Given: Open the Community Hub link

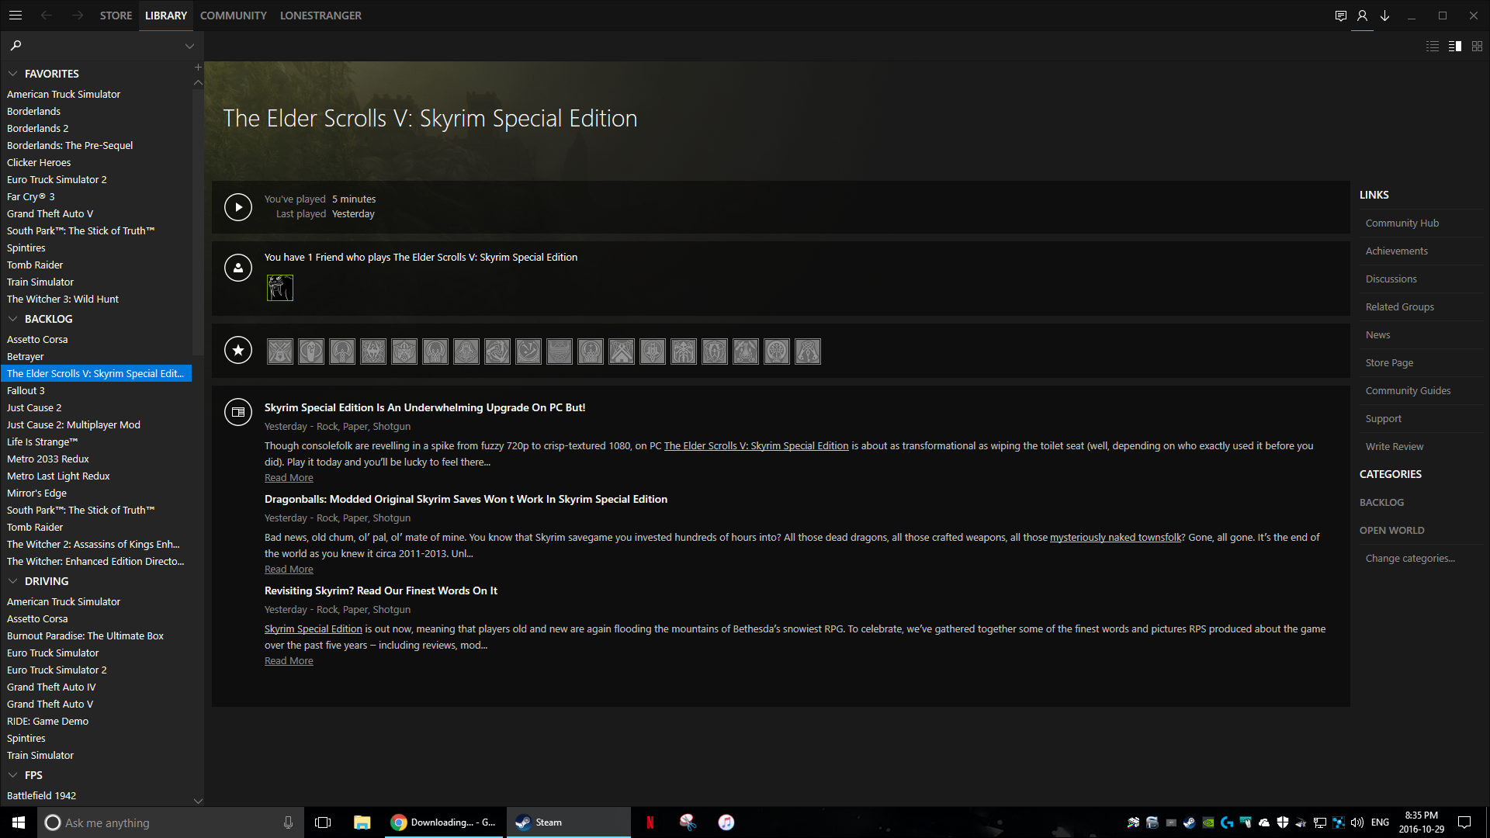Looking at the screenshot, I should point(1402,223).
